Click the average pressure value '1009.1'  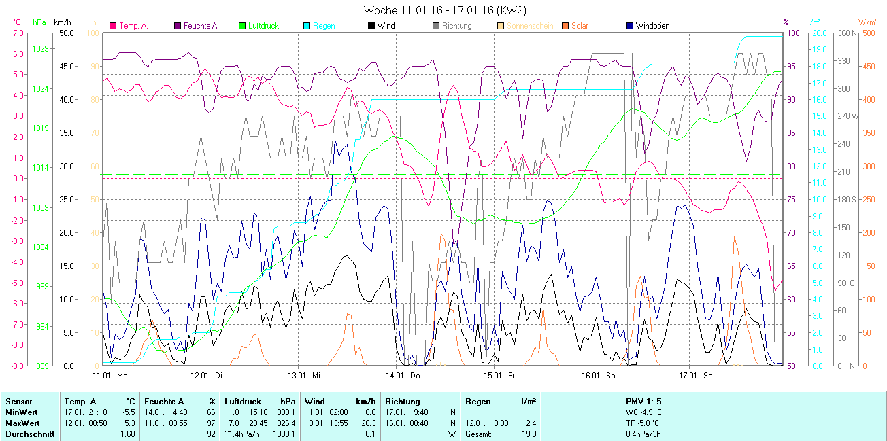(284, 434)
